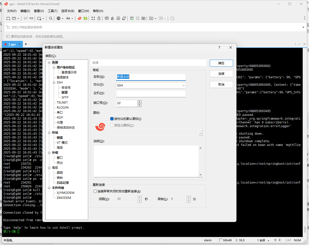This screenshot has height=245, width=309.
Task: Toggle 自定义图标 checkbox
Action: (x=112, y=125)
